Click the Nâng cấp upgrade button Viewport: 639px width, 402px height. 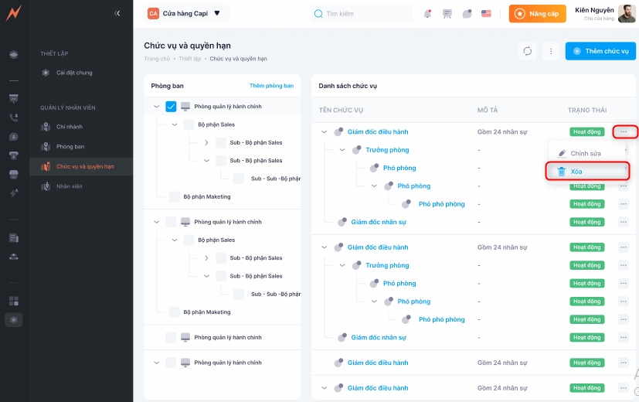point(537,14)
